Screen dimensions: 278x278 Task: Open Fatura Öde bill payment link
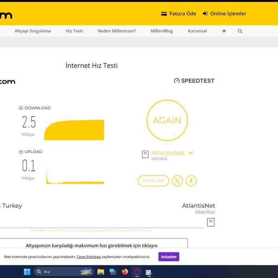pos(178,14)
